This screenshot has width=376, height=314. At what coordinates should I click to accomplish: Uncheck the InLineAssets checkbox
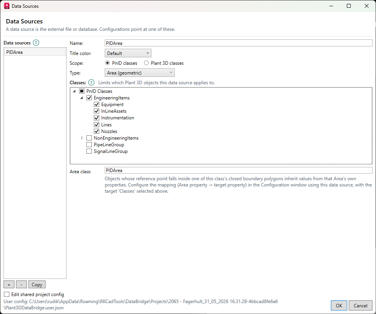pos(97,111)
